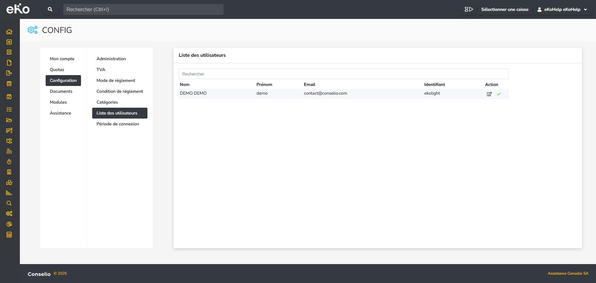Screen dimensions: 596x283
Task: Click the Rechercher field above the users table
Action: coord(343,74)
